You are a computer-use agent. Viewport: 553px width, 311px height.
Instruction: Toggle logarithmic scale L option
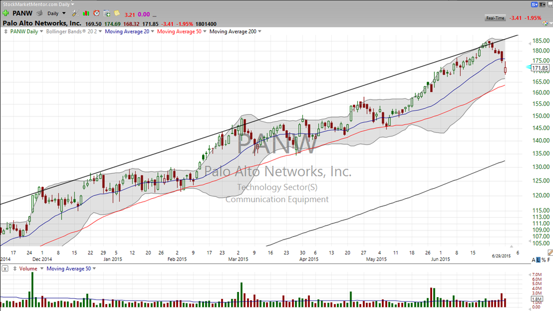(x=538, y=260)
